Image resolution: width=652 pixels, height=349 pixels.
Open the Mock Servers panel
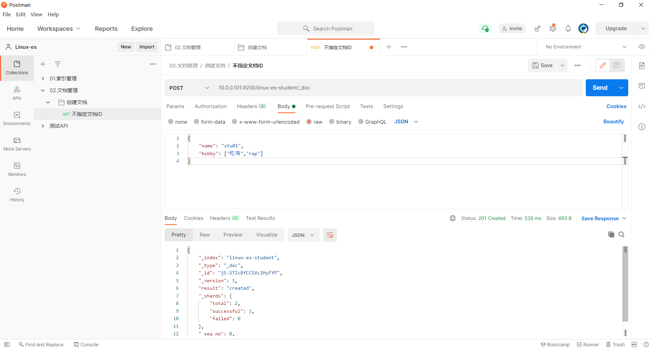click(17, 144)
